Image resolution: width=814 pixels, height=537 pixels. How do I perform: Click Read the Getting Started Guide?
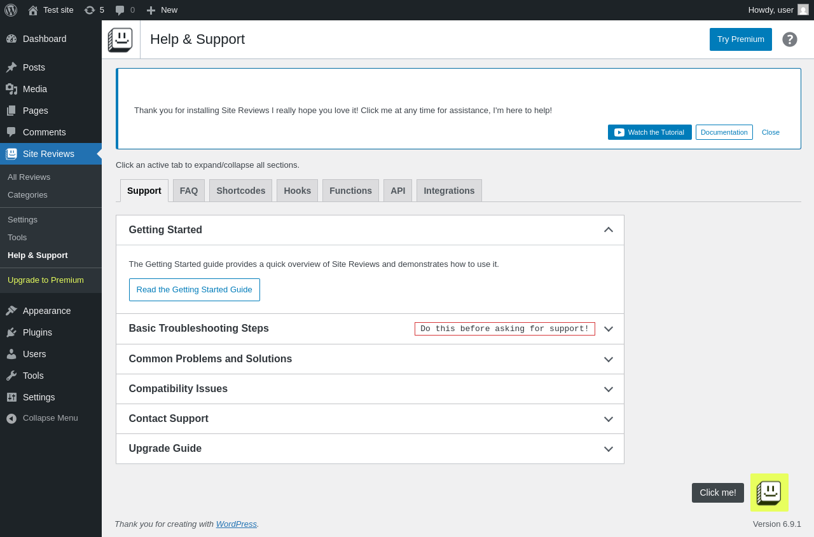pos(194,290)
